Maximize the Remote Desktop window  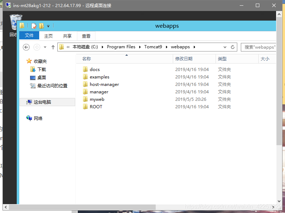[x=257, y=5]
